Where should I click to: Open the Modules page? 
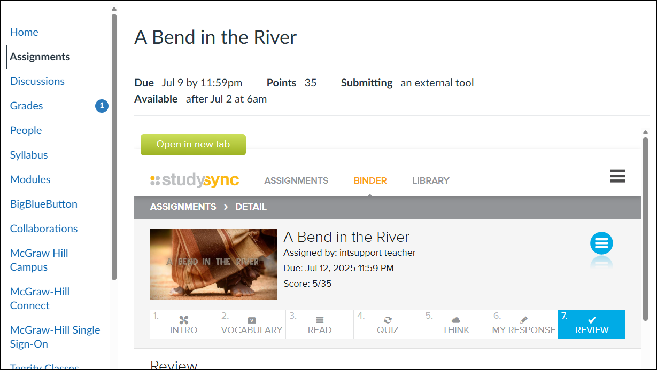click(x=30, y=179)
